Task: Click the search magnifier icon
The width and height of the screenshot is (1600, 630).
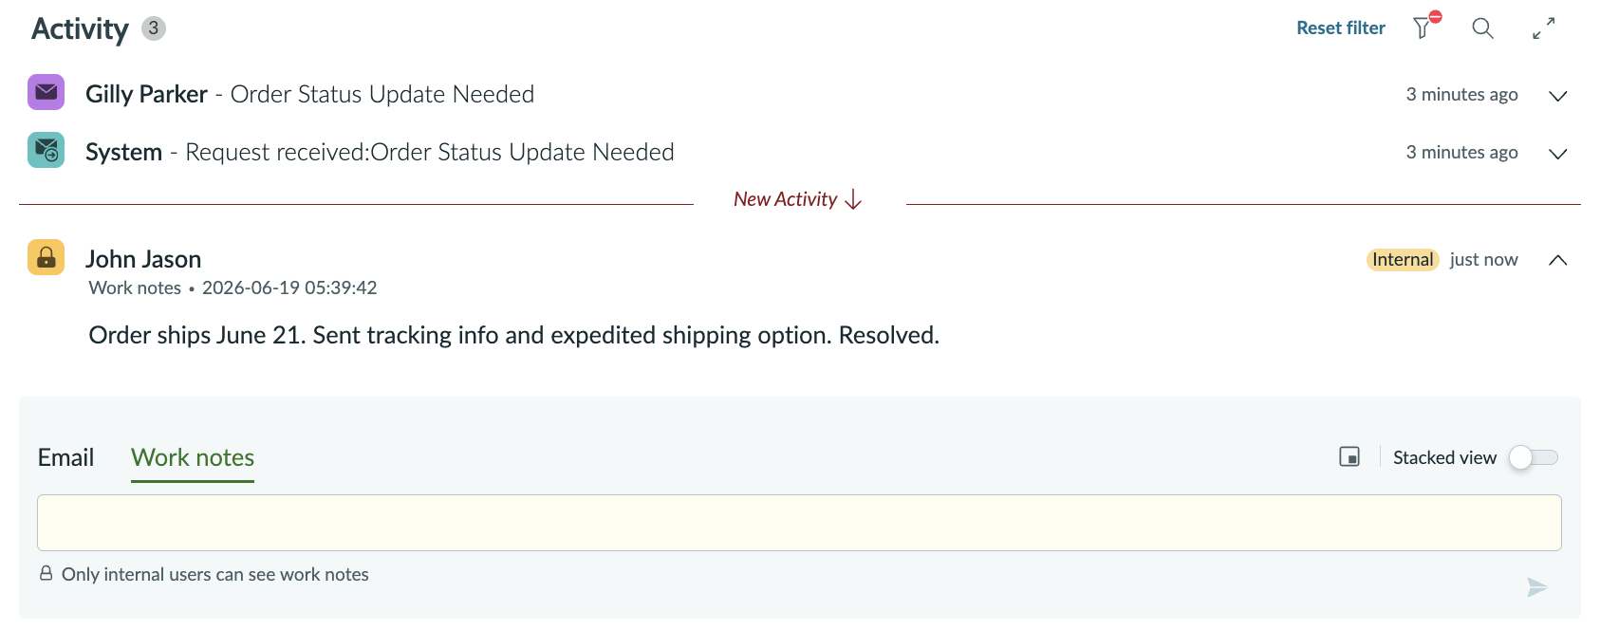Action: [x=1482, y=28]
